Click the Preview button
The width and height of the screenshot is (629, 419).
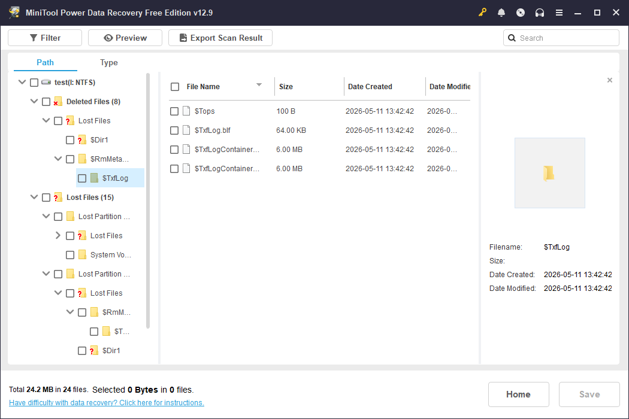pyautogui.click(x=125, y=38)
